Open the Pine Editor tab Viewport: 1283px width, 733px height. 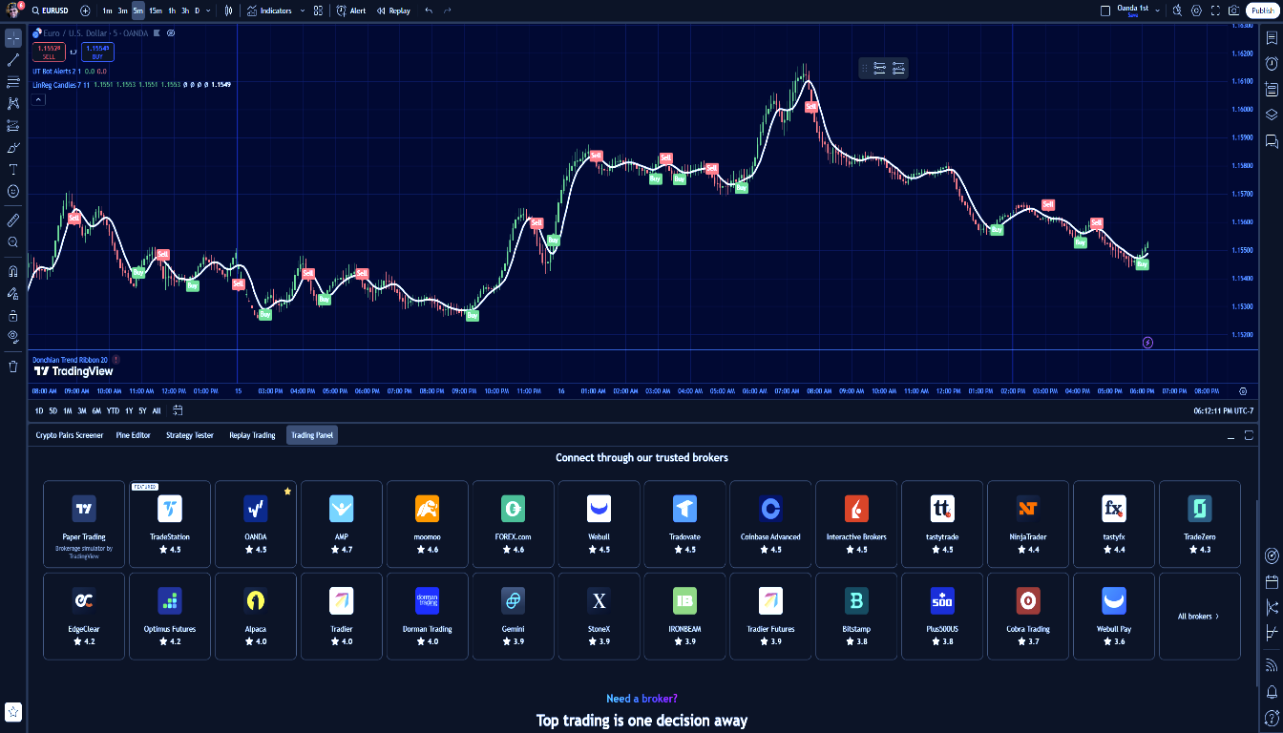tap(135, 435)
